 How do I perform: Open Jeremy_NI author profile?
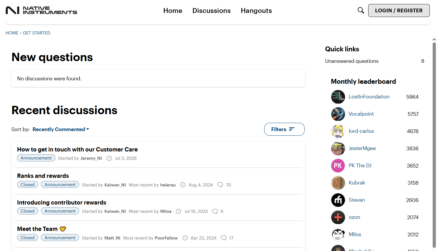91,158
